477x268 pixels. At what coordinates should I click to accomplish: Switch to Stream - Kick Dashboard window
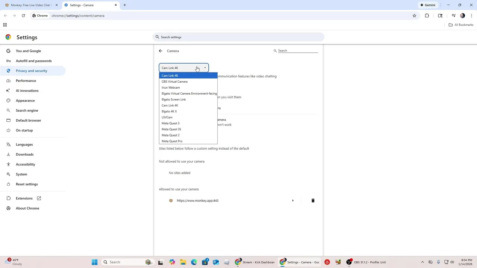coord(255,262)
